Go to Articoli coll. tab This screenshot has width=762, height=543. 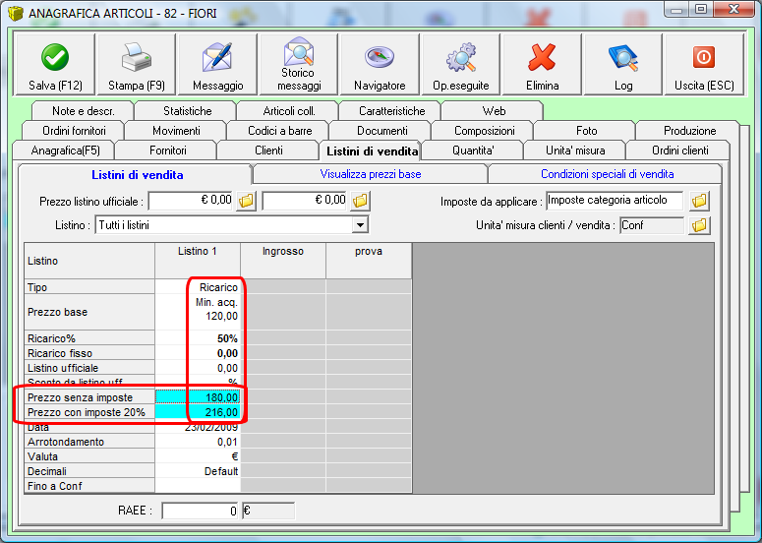(x=289, y=111)
